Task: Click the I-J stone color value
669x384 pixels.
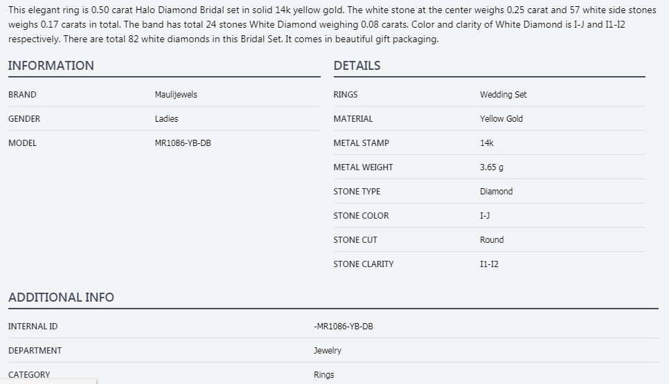Action: (x=485, y=216)
